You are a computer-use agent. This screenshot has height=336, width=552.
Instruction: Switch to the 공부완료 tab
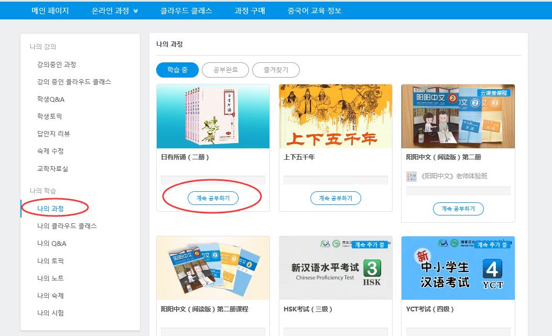point(225,70)
